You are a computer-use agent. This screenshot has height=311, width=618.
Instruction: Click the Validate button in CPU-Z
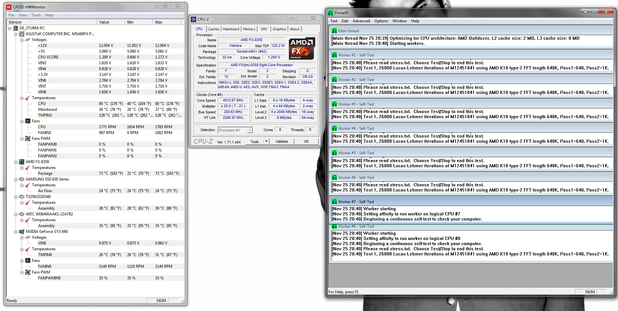[x=282, y=141]
